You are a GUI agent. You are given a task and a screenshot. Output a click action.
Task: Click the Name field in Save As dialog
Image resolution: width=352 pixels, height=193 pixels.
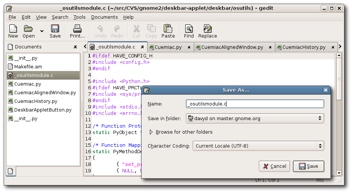pos(255,104)
